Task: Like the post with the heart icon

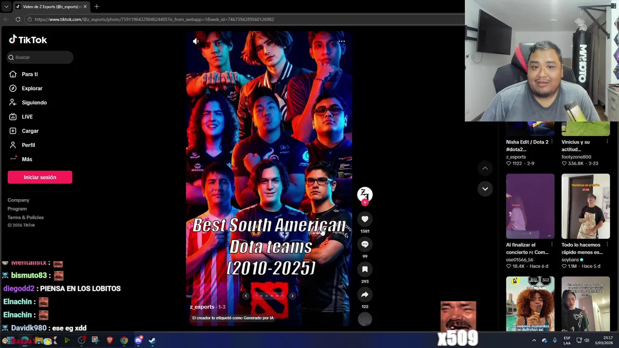Action: click(365, 219)
